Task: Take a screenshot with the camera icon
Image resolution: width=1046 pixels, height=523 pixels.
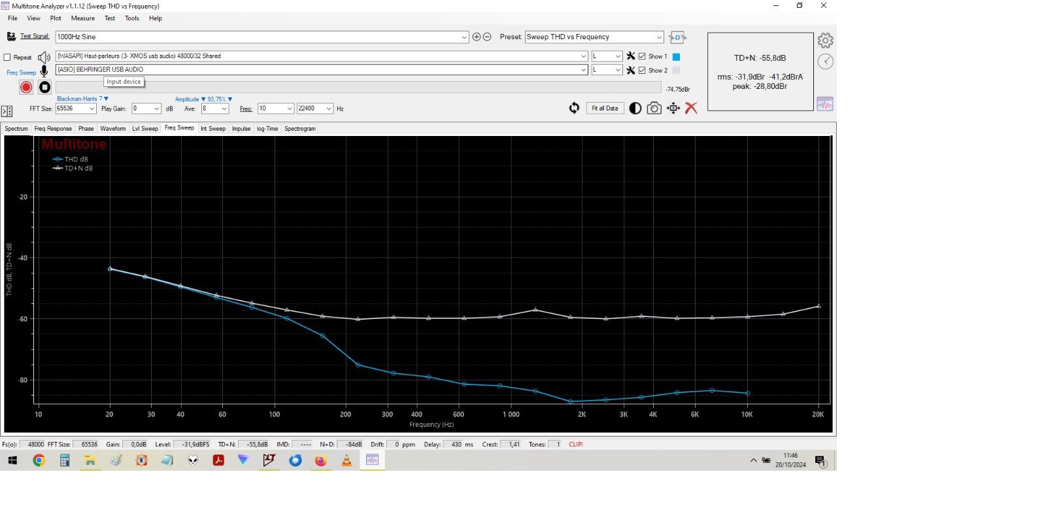Action: coord(654,109)
